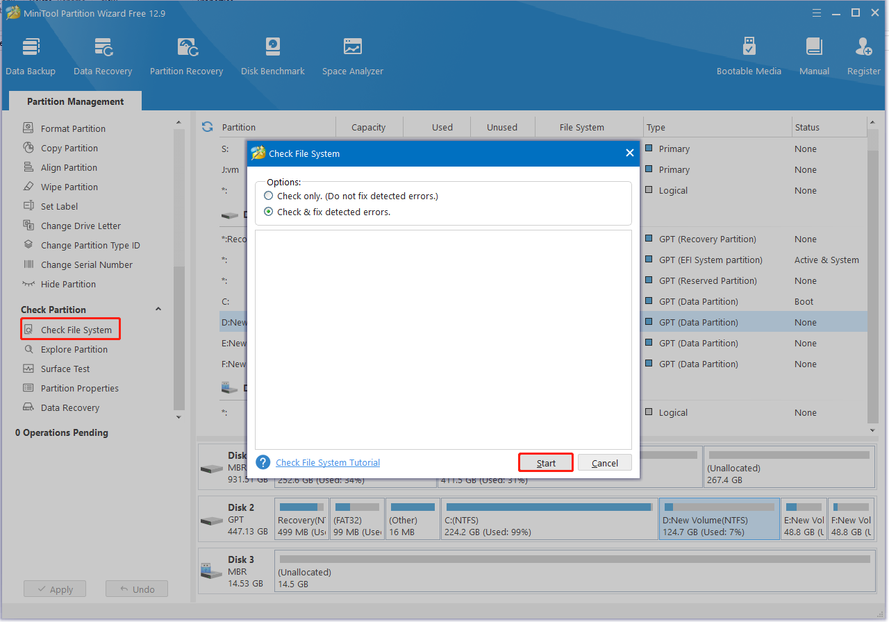Open the Space Analyzer tool
The width and height of the screenshot is (889, 624).
[x=352, y=57]
